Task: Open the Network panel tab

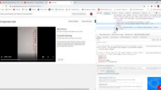Action: [x=128, y=13]
